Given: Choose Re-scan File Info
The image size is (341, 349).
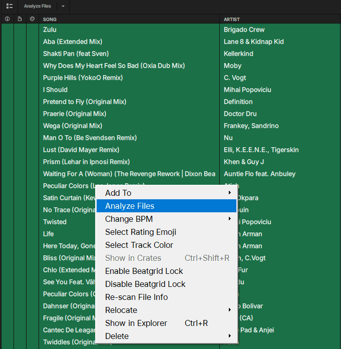Looking at the screenshot, I should (166, 297).
